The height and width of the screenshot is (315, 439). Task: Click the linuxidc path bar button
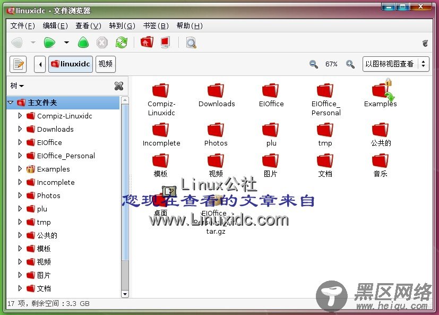(x=71, y=64)
